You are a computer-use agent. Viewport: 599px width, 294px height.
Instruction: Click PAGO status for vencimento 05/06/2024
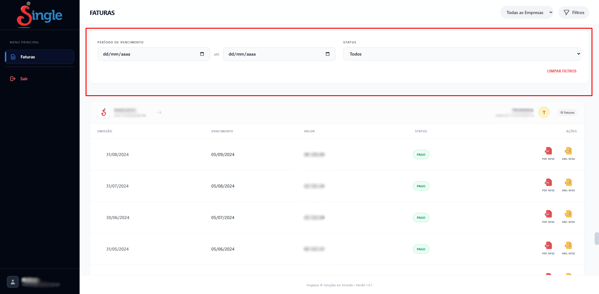pos(421,249)
